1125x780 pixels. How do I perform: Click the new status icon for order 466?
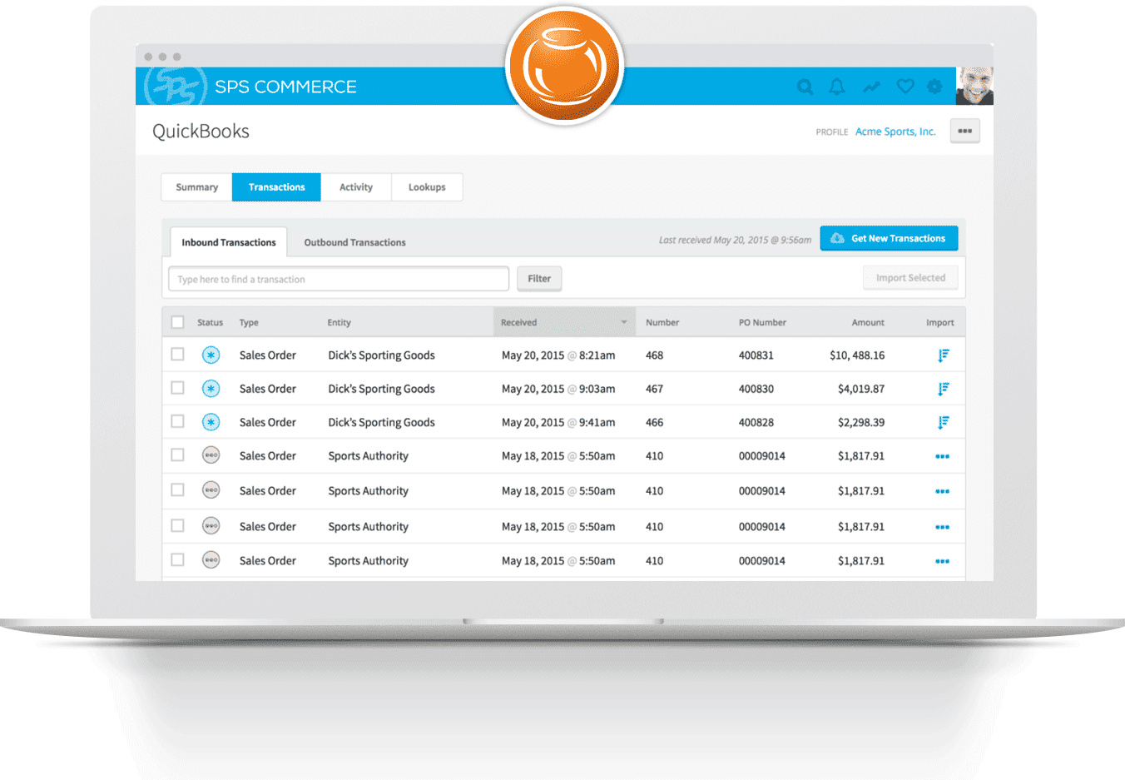[x=211, y=422]
